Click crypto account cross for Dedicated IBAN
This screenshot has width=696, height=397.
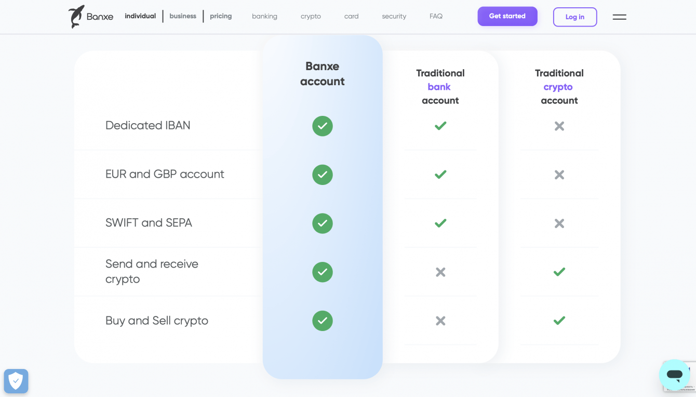pyautogui.click(x=559, y=126)
